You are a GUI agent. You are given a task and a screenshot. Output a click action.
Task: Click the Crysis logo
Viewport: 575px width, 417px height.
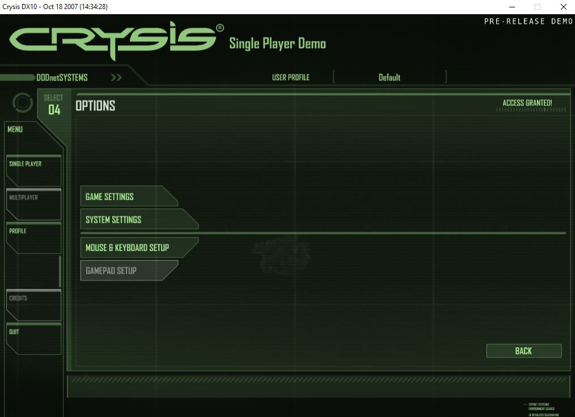click(116, 40)
